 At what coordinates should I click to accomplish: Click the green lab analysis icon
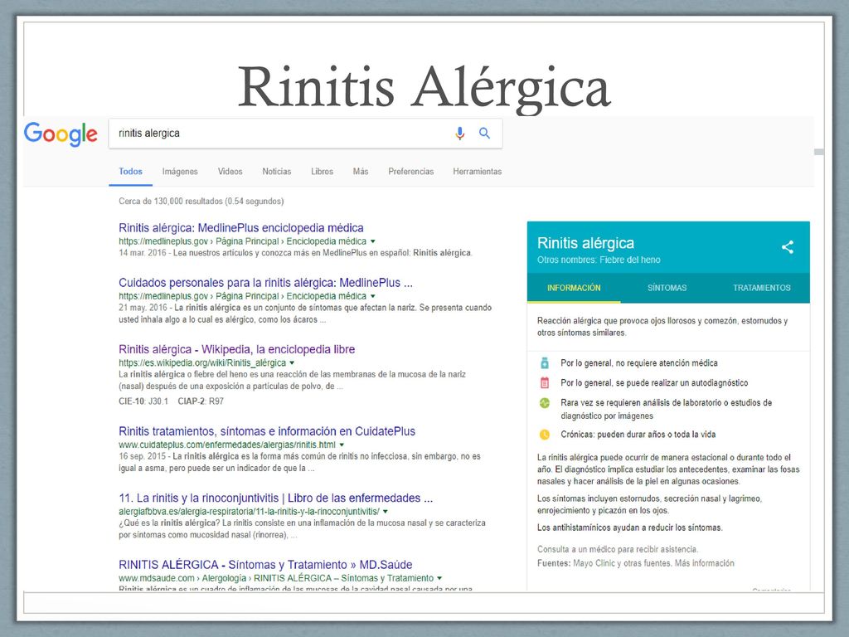(x=545, y=403)
